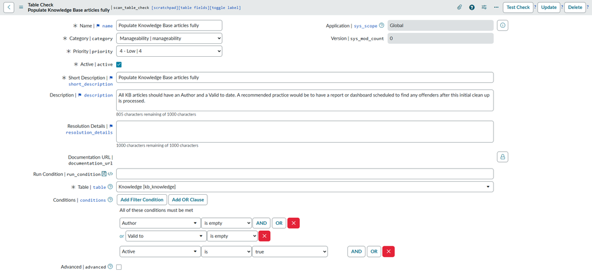Viewport: 592px width, 274px height.
Task: Open the Valid to row 'is empty' operator
Action: pyautogui.click(x=232, y=236)
